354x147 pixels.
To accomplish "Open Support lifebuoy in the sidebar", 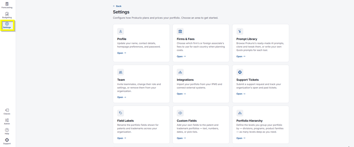I will click(7, 141).
